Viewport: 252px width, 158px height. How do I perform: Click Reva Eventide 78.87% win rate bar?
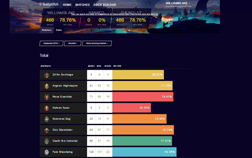(143, 97)
